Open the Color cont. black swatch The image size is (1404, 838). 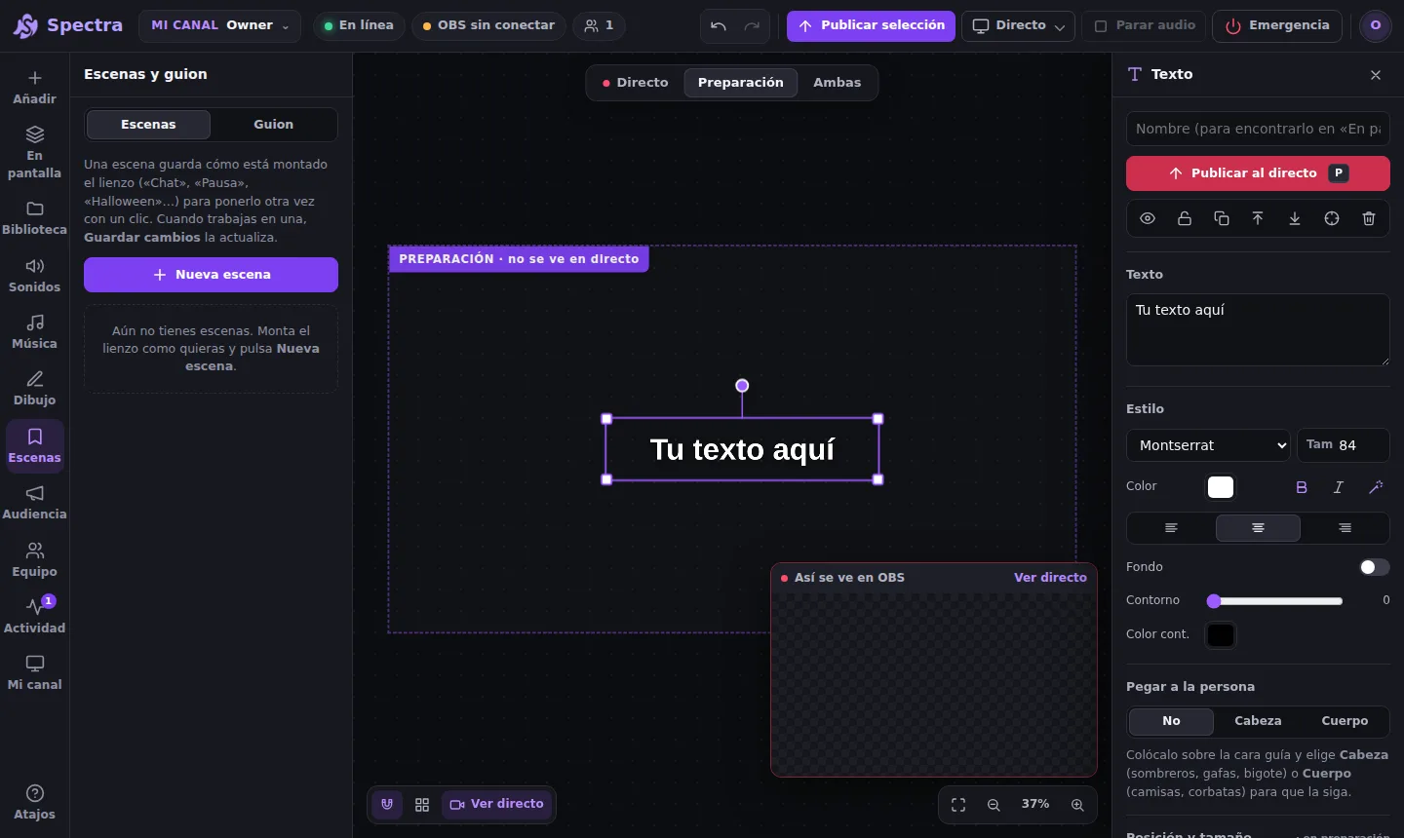click(1221, 635)
